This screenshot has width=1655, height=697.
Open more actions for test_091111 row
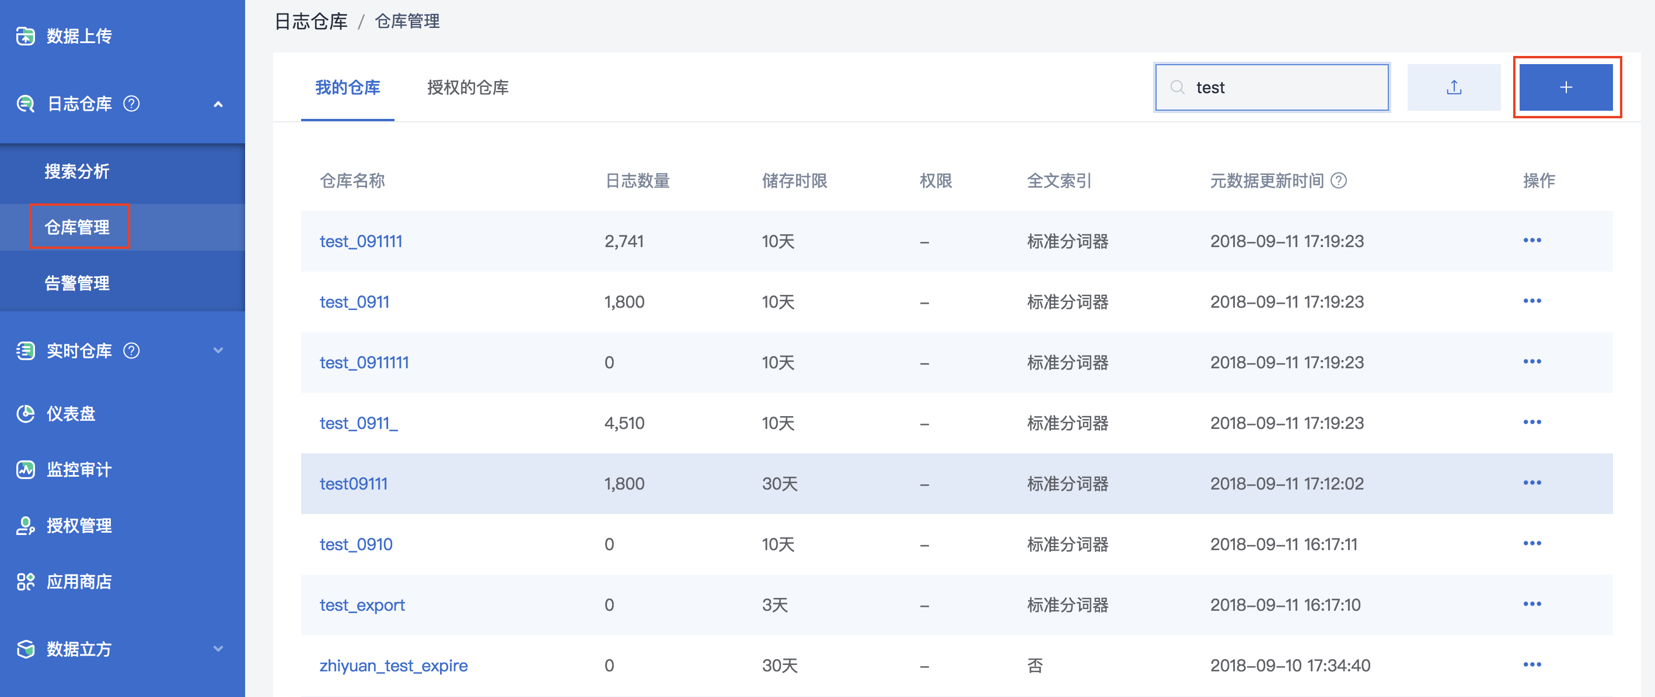pyautogui.click(x=1532, y=241)
